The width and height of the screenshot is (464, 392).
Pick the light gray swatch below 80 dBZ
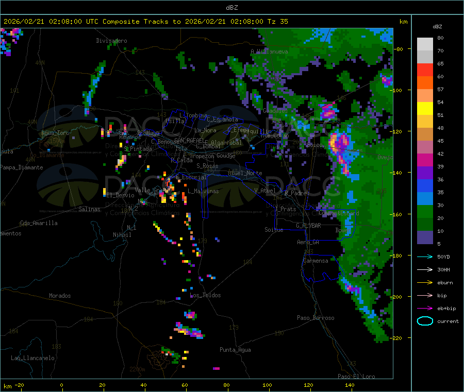click(425, 44)
